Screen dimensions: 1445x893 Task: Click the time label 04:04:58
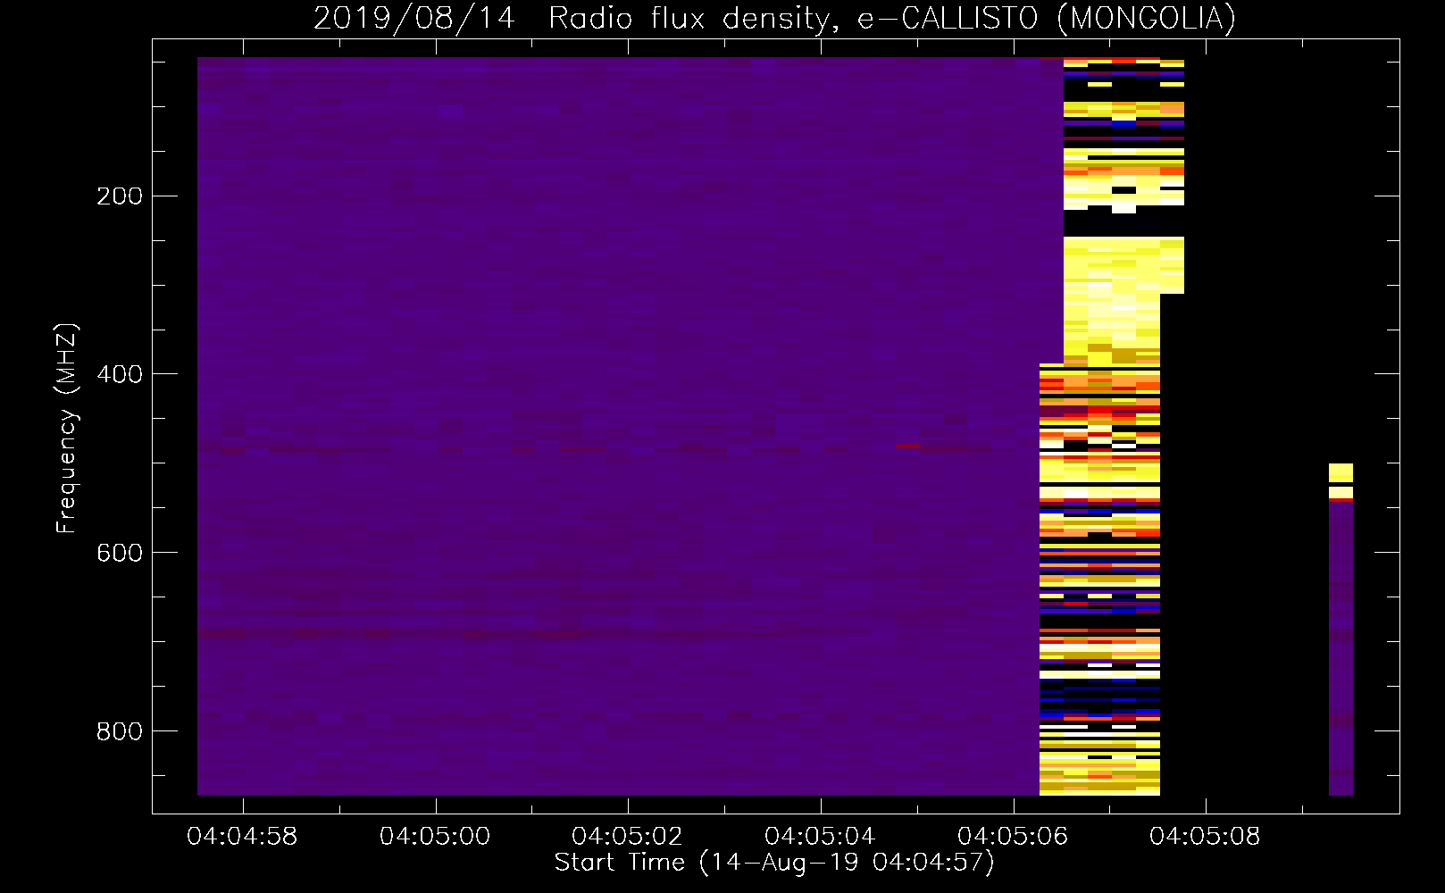[x=242, y=837]
